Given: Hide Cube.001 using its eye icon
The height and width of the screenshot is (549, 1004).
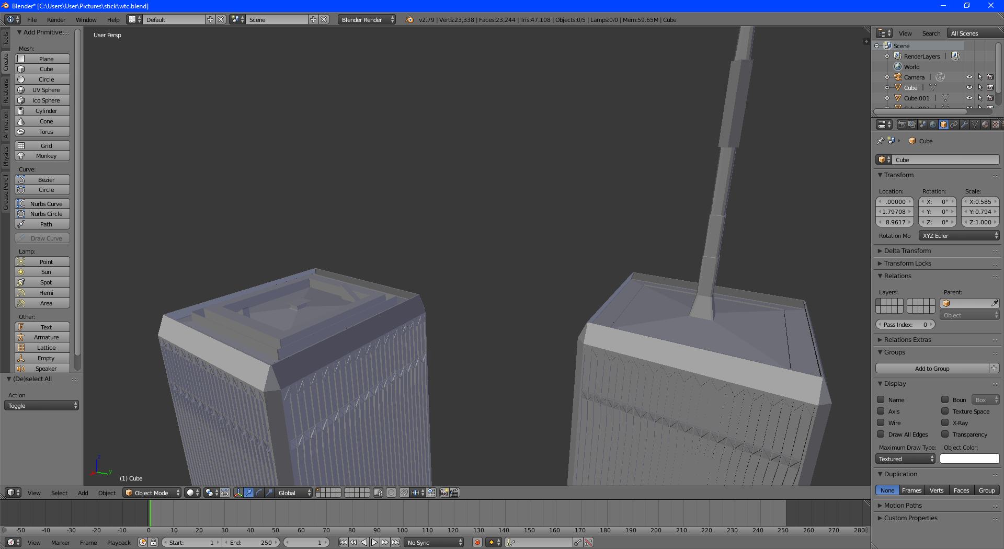Looking at the screenshot, I should point(969,98).
